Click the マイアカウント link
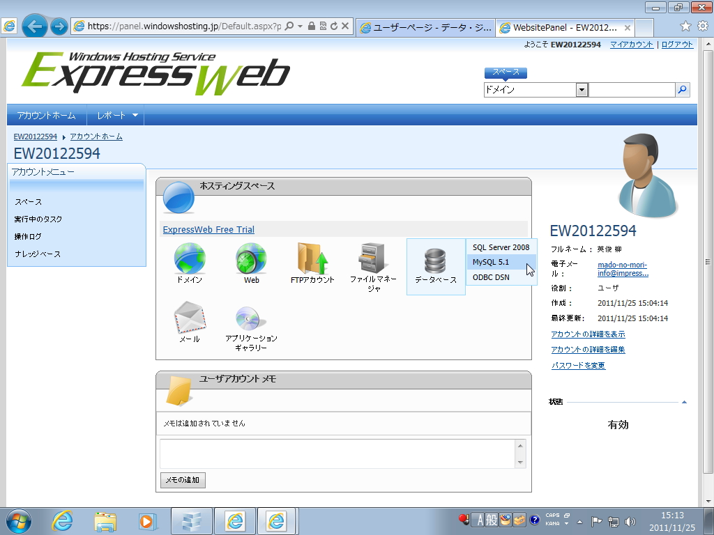The height and width of the screenshot is (535, 714). pyautogui.click(x=632, y=45)
